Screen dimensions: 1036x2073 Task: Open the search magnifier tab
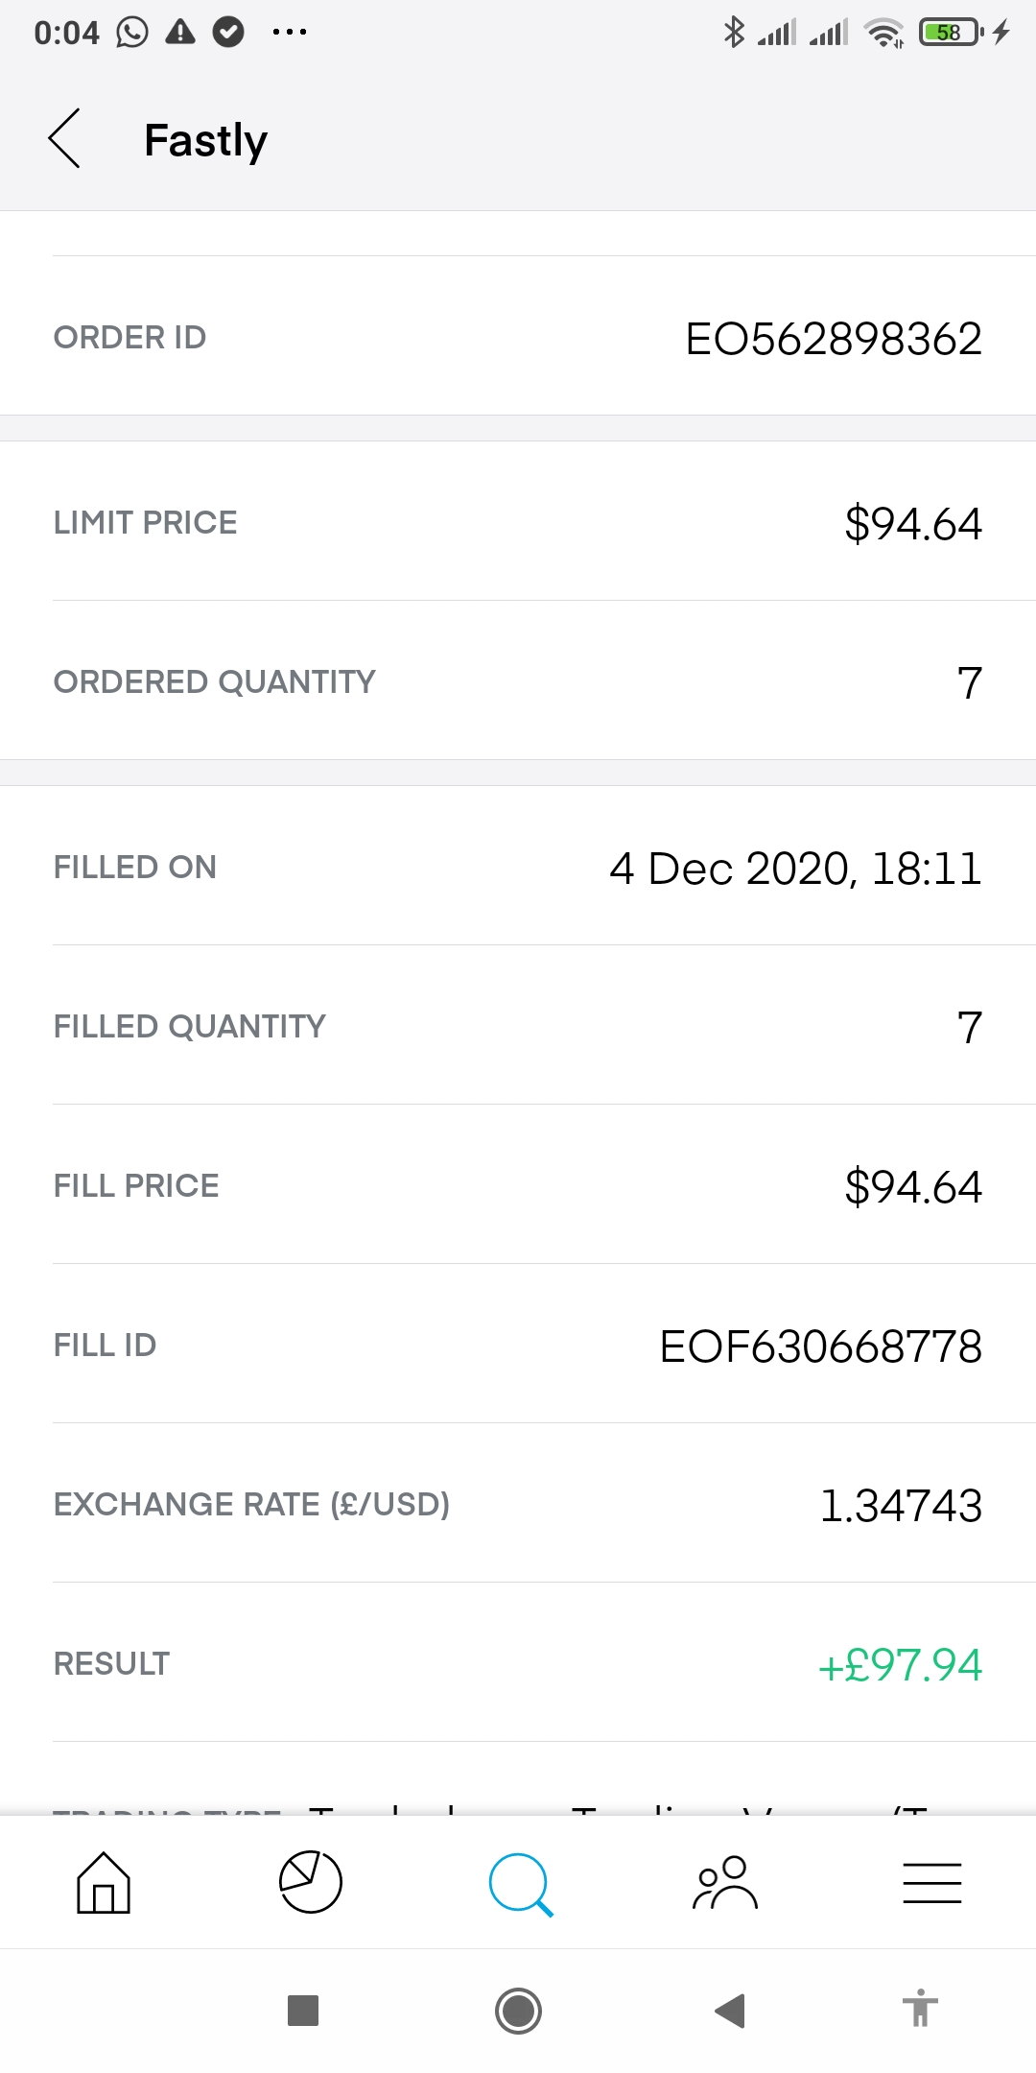coord(520,1884)
